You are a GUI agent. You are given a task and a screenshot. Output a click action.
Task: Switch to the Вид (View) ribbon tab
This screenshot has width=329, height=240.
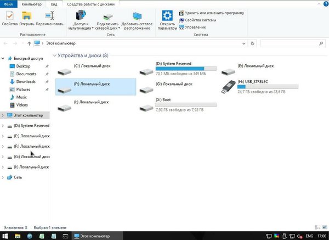[53, 3]
